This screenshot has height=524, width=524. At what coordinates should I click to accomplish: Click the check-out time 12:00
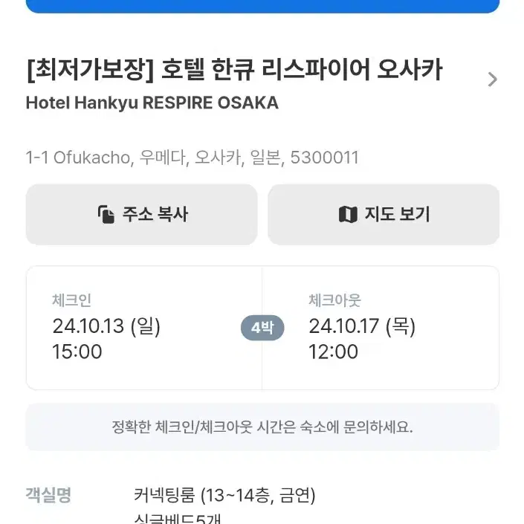pos(333,352)
